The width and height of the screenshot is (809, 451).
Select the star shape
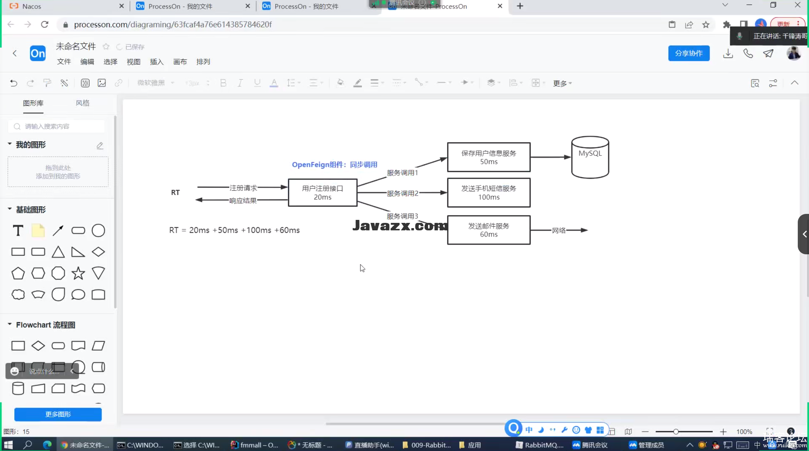pyautogui.click(x=78, y=273)
